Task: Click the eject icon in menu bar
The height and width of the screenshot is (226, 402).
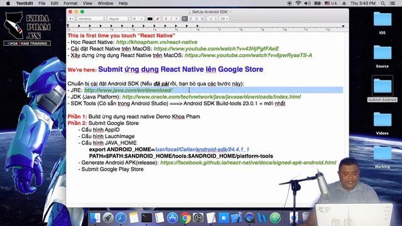Action: [x=344, y=3]
